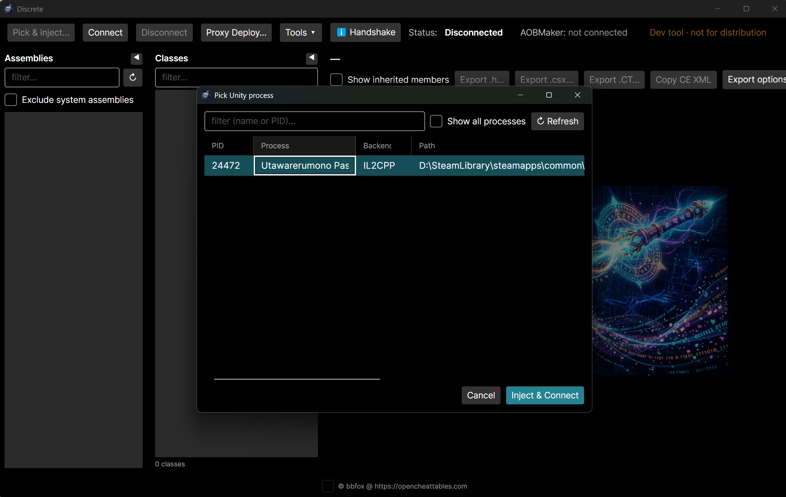This screenshot has height=497, width=786.
Task: Open Proxy Deploy dialog
Action: [236, 32]
